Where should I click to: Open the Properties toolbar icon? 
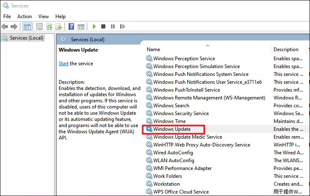tap(40, 26)
